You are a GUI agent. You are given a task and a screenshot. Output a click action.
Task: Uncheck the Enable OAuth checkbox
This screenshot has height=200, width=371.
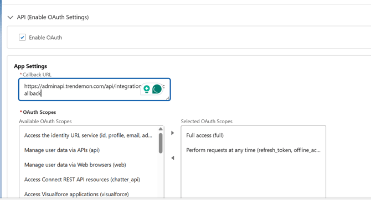coord(22,38)
